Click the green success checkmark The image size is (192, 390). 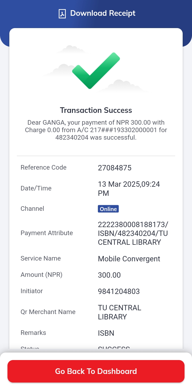coord(96,70)
